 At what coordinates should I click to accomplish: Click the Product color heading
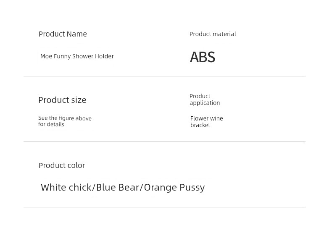pos(62,165)
